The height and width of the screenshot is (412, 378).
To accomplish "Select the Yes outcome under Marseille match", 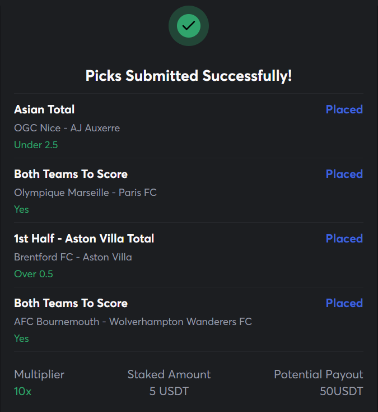I will [x=21, y=209].
